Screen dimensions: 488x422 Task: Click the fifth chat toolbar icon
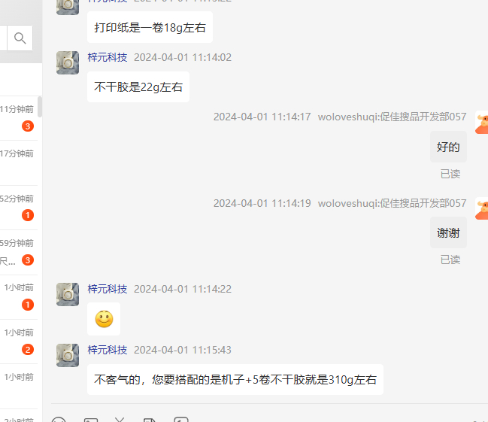click(x=181, y=419)
